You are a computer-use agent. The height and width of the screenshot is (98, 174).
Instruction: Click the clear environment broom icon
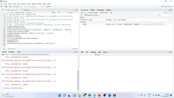(x=111, y=13)
